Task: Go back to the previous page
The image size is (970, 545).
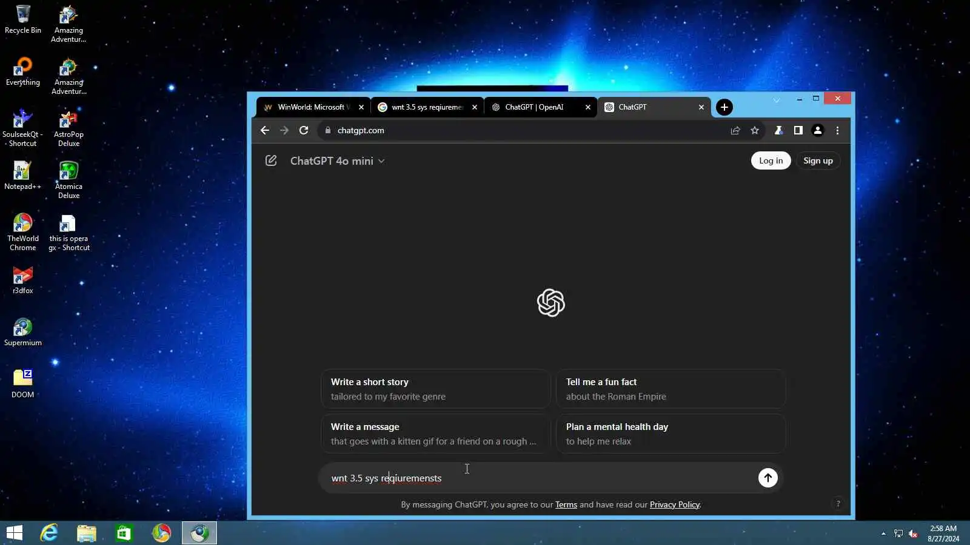Action: coord(265,130)
